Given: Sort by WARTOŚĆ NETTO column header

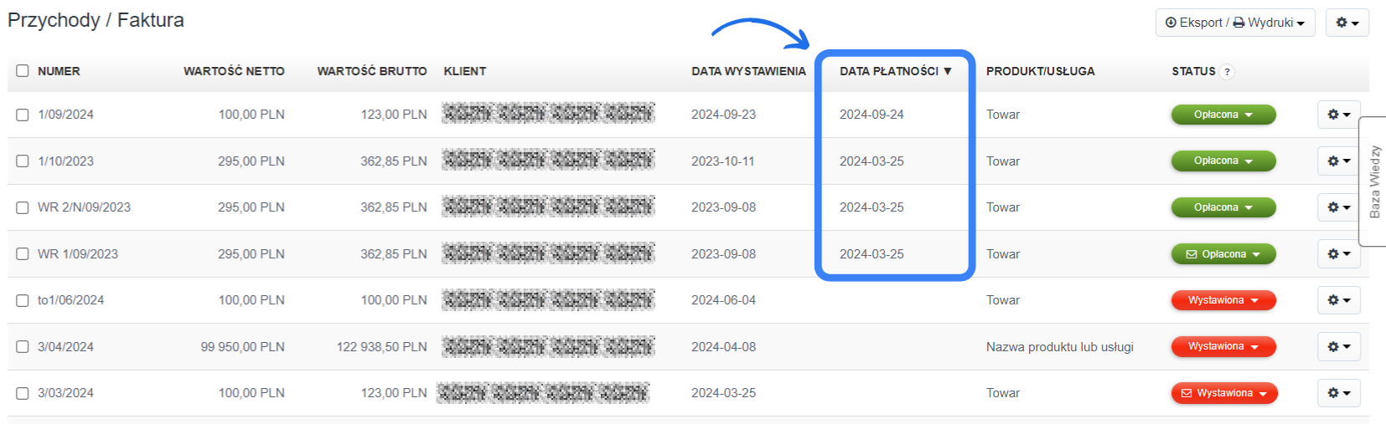Looking at the screenshot, I should (234, 71).
